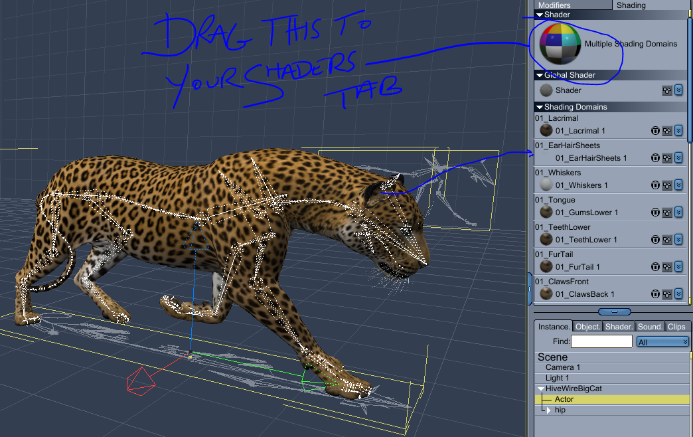Remove the 01_FurTail 1 shader via trash icon
This screenshot has width=693, height=437.
click(655, 267)
